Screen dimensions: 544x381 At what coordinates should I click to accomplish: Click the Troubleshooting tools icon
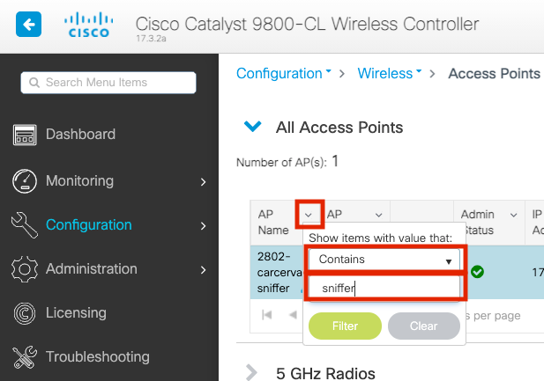click(25, 357)
